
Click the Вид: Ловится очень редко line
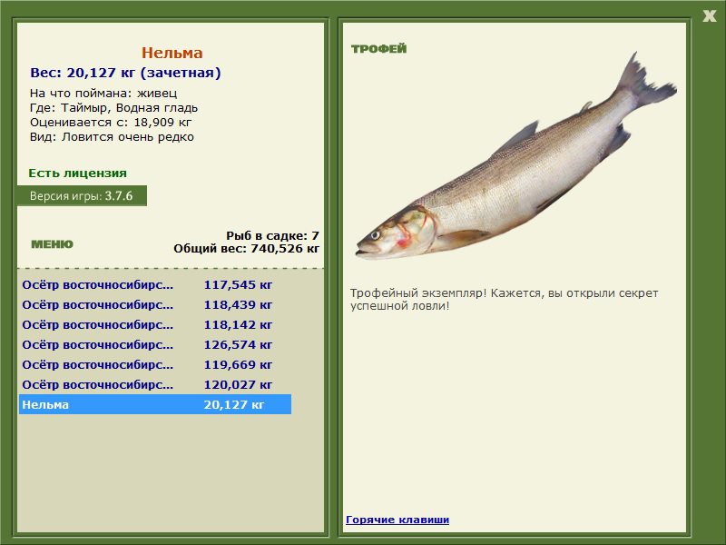pos(112,137)
